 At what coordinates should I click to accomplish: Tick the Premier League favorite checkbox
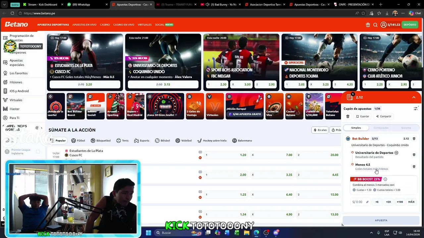pos(38,152)
